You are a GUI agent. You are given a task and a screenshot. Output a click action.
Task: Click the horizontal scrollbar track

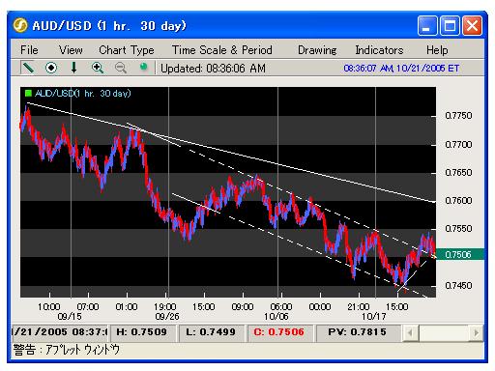pos(444,332)
